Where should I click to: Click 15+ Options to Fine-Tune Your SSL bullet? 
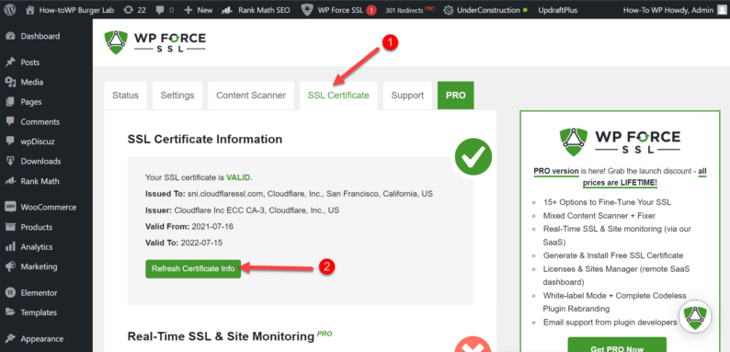point(607,202)
